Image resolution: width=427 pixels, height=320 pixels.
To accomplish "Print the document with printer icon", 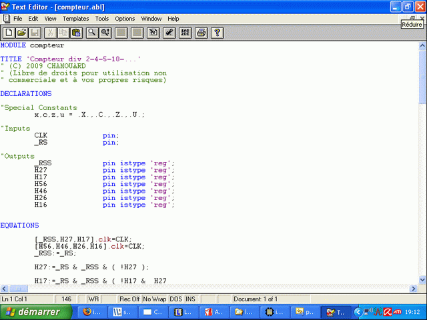I will 201,32.
